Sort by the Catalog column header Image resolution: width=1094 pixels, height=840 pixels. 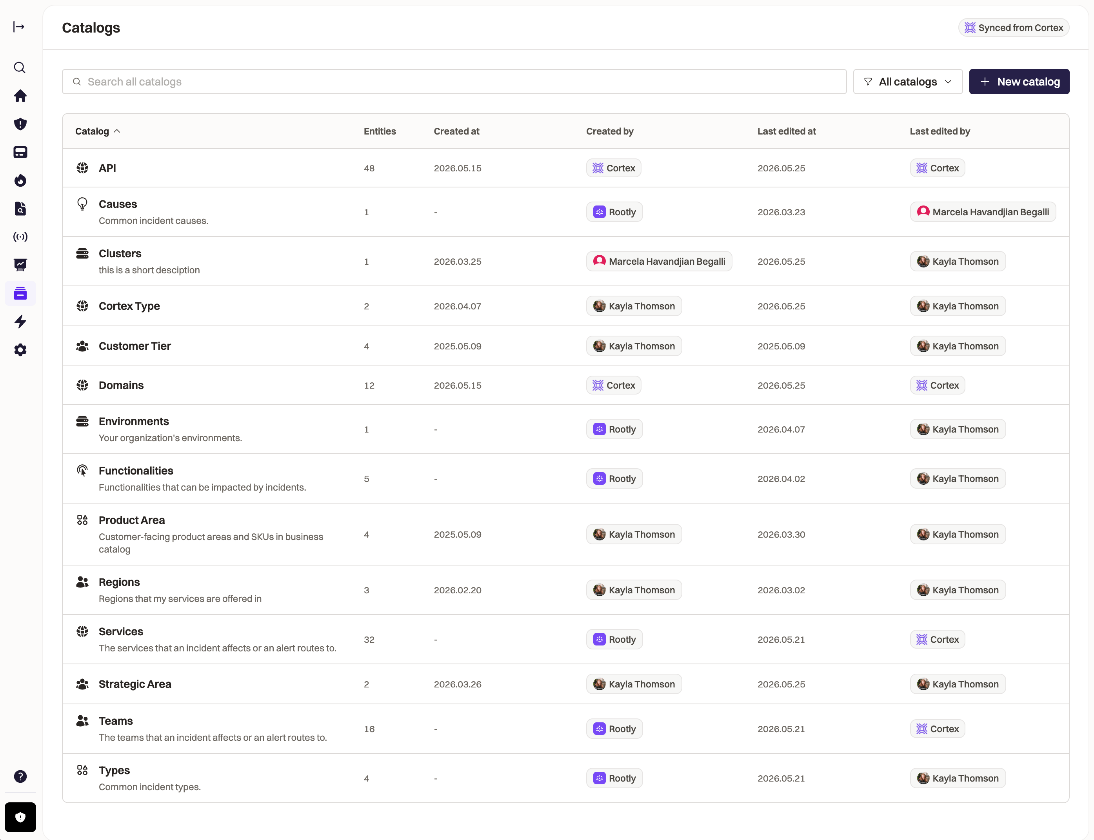click(98, 131)
